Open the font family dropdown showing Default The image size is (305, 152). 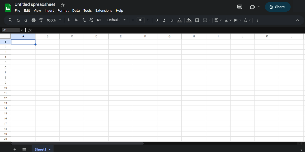pyautogui.click(x=116, y=20)
